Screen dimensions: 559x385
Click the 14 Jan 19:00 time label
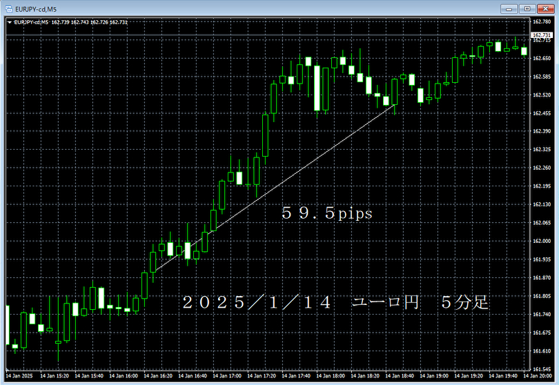tap(434, 376)
